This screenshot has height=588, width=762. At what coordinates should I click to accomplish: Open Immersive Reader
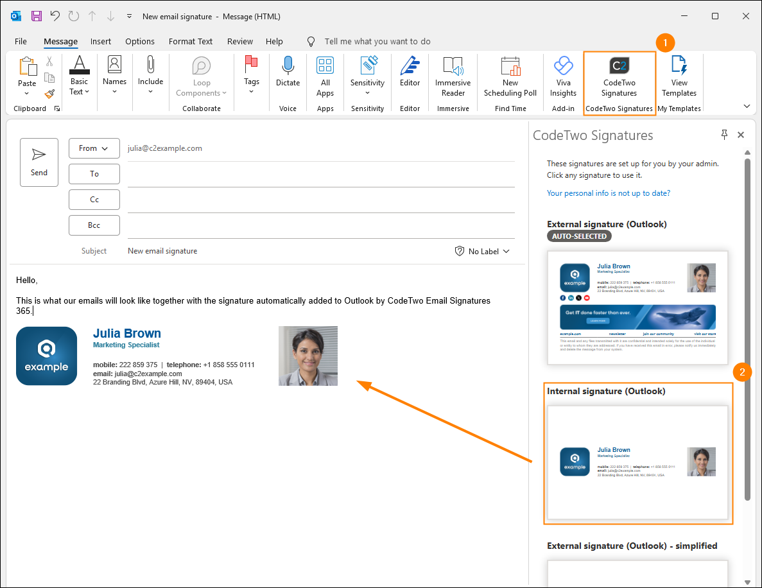[453, 76]
